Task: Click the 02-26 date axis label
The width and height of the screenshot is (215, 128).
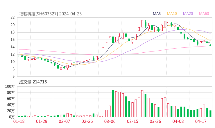Action: pyautogui.click(x=87, y=121)
